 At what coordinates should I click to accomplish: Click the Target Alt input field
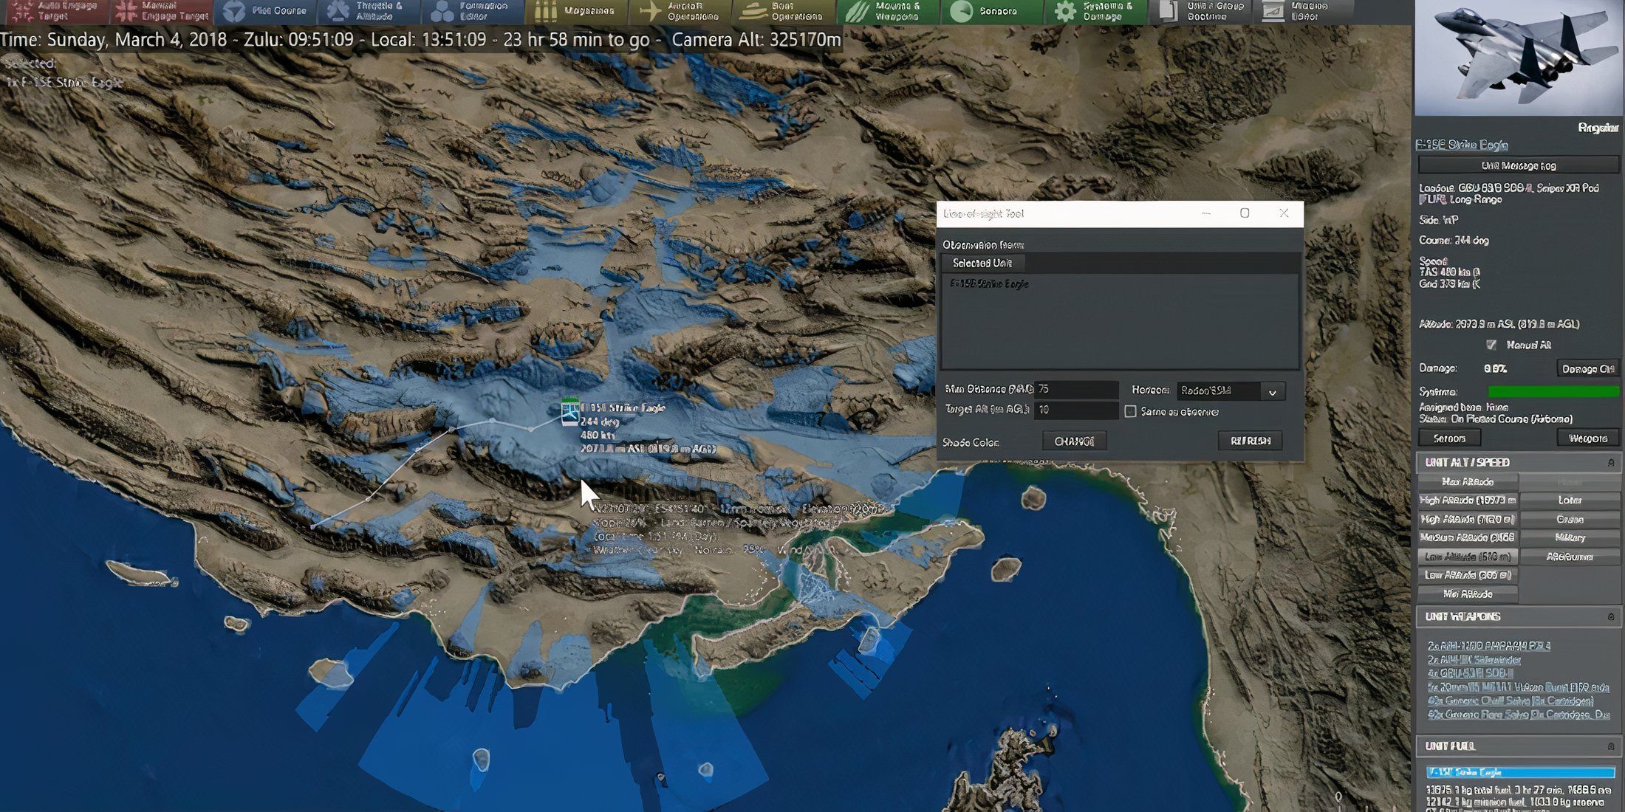pyautogui.click(x=1075, y=410)
